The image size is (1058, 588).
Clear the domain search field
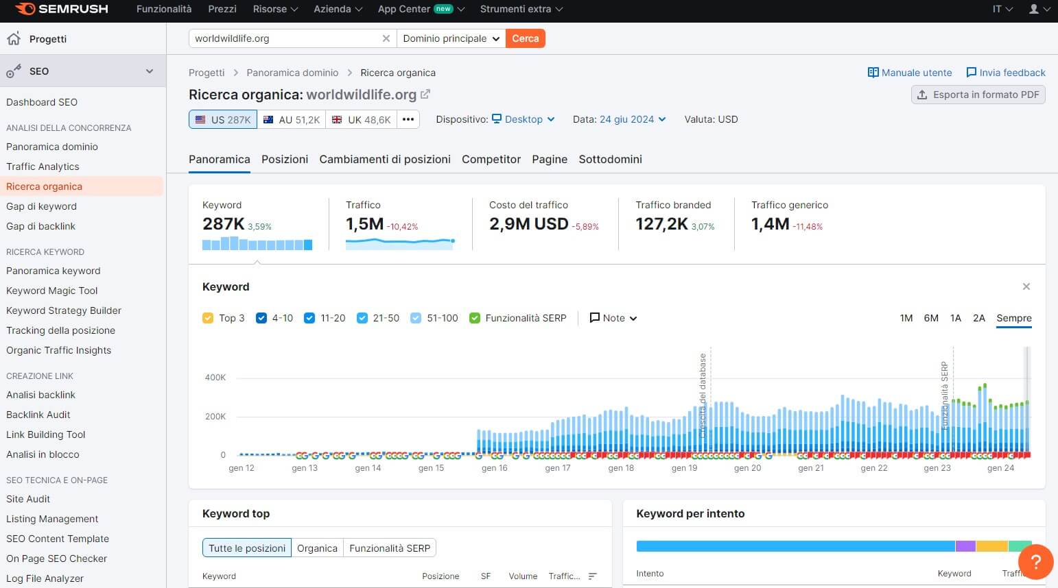coord(386,38)
